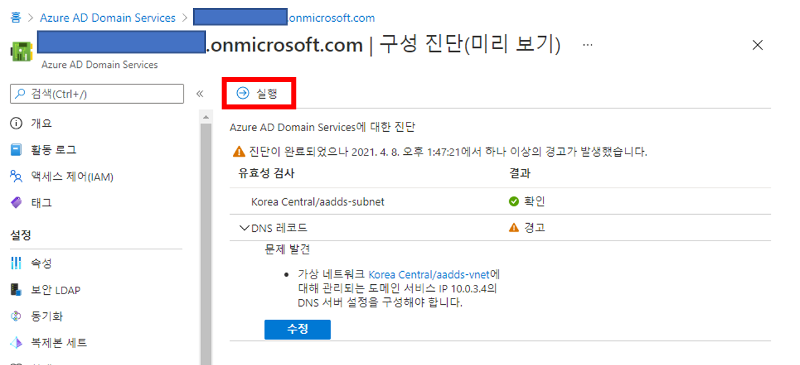This screenshot has width=800, height=365.
Task: Click the warning triangle beside 진단이 완료되었으나
Action: coord(239,151)
